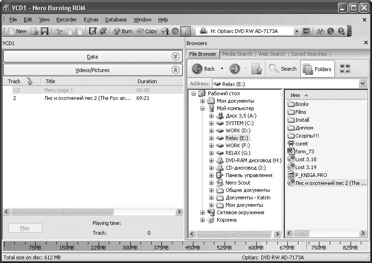Click the Play button

tap(25, 228)
